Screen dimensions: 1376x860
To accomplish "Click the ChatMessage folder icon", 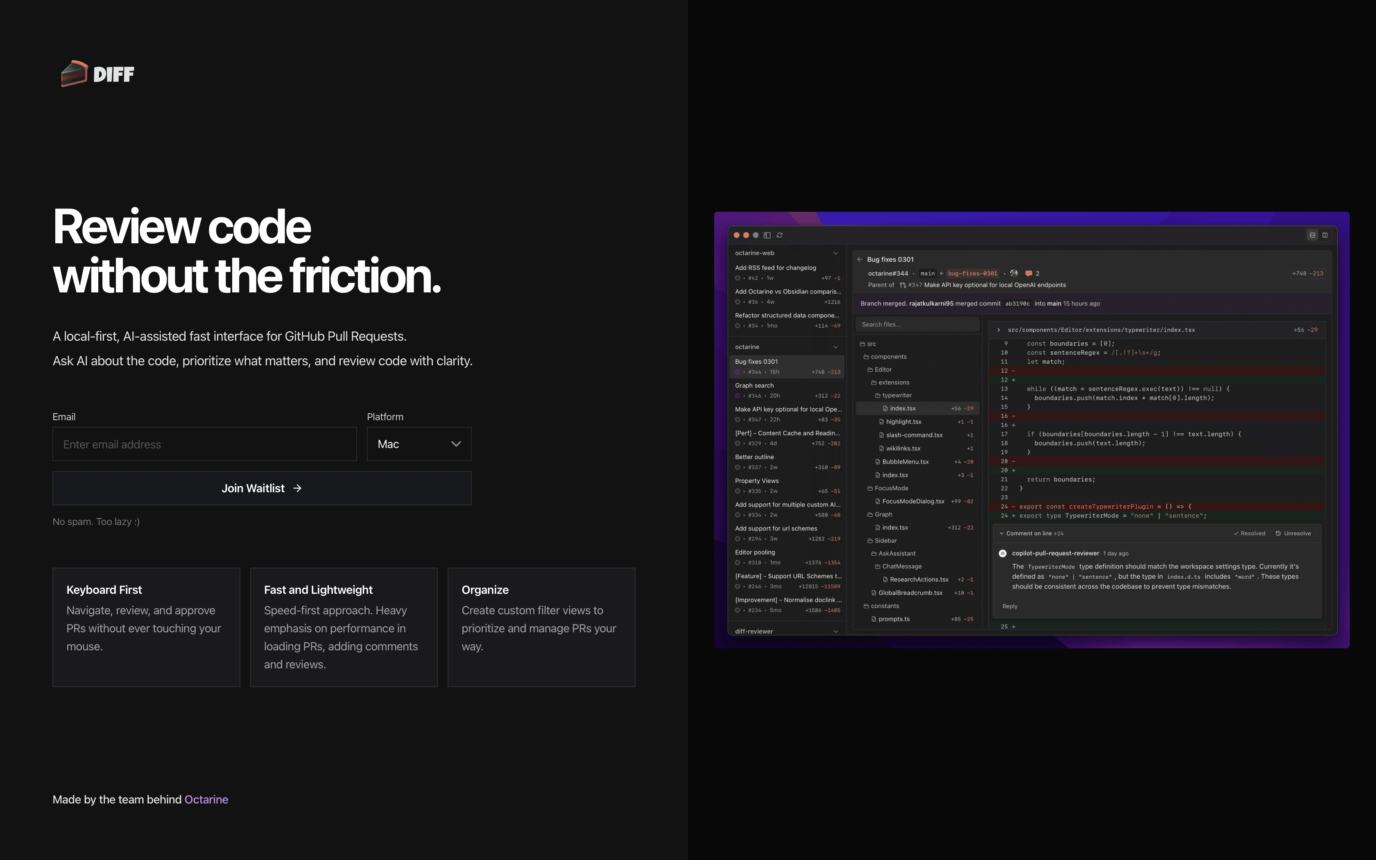I will pyautogui.click(x=878, y=566).
